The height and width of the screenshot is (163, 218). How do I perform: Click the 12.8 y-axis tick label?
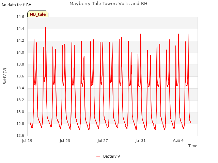(x=20, y=124)
